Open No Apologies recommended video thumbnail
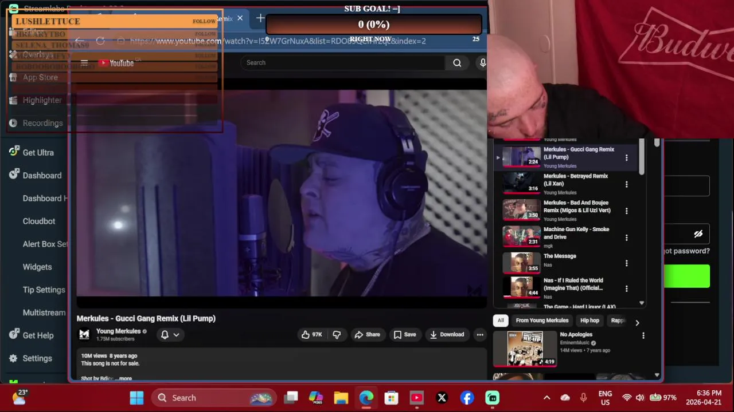 (524, 348)
